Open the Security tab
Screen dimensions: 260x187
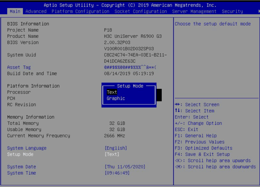pos(232,11)
